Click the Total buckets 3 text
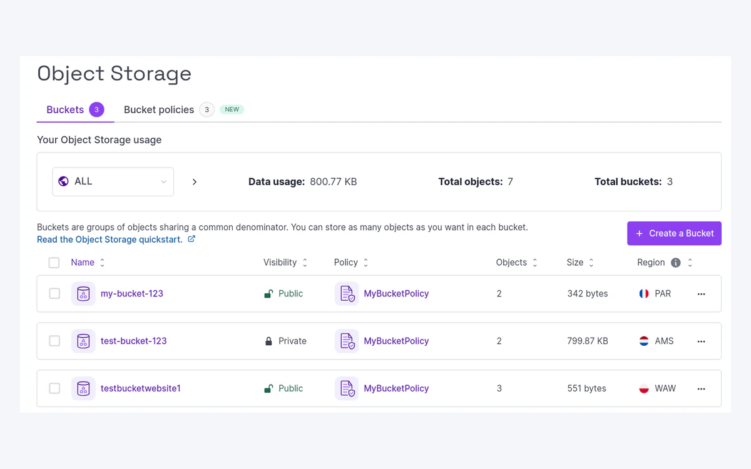This screenshot has height=469, width=751. coord(633,182)
